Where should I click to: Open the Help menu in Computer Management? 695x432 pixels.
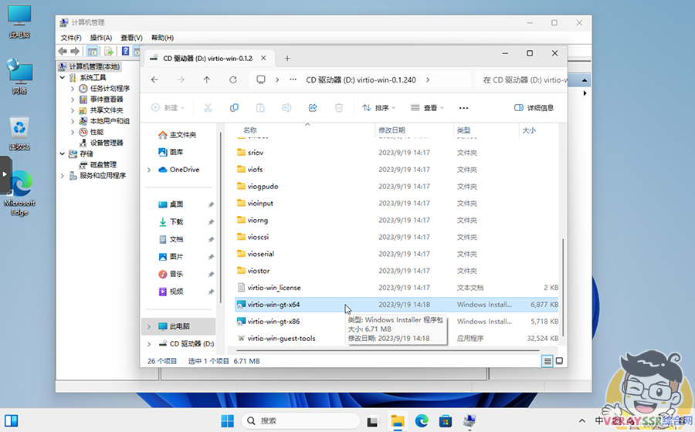point(162,38)
